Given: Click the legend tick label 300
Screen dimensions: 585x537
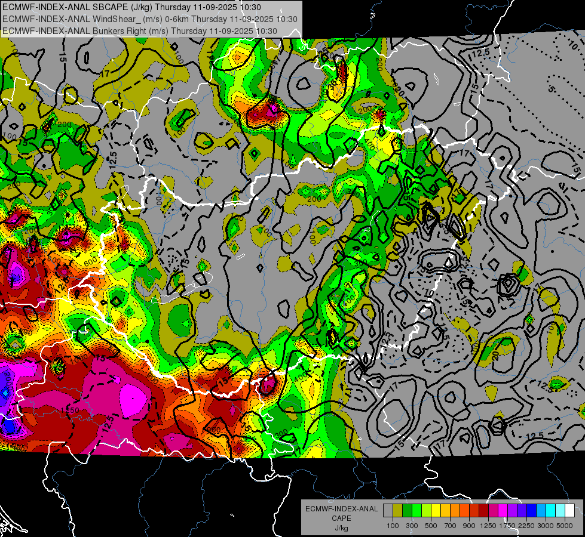Looking at the screenshot, I should tap(412, 526).
